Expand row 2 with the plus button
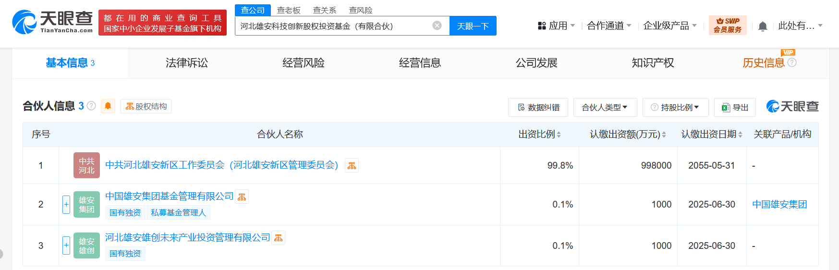The image size is (839, 270). (x=66, y=205)
